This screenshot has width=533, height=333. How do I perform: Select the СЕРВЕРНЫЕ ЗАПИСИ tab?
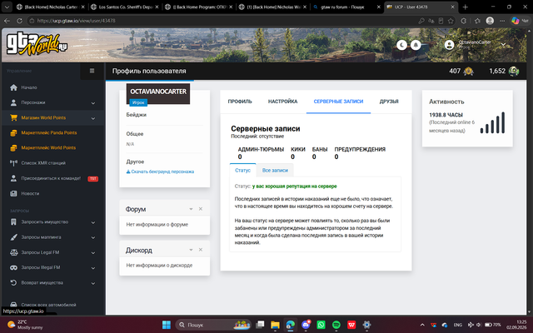pos(338,102)
